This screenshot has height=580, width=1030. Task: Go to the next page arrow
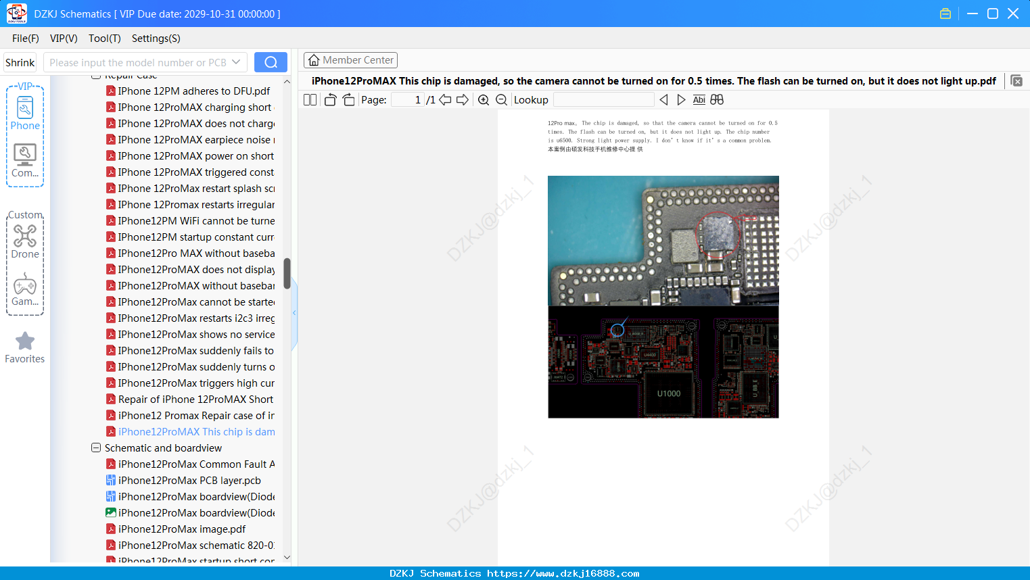[x=463, y=100]
